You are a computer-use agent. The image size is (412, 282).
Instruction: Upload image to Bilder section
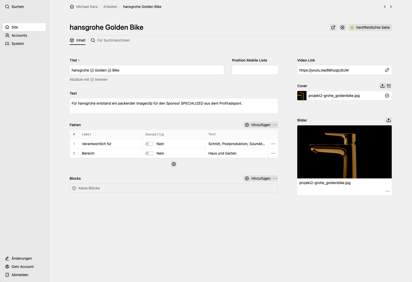(x=389, y=120)
